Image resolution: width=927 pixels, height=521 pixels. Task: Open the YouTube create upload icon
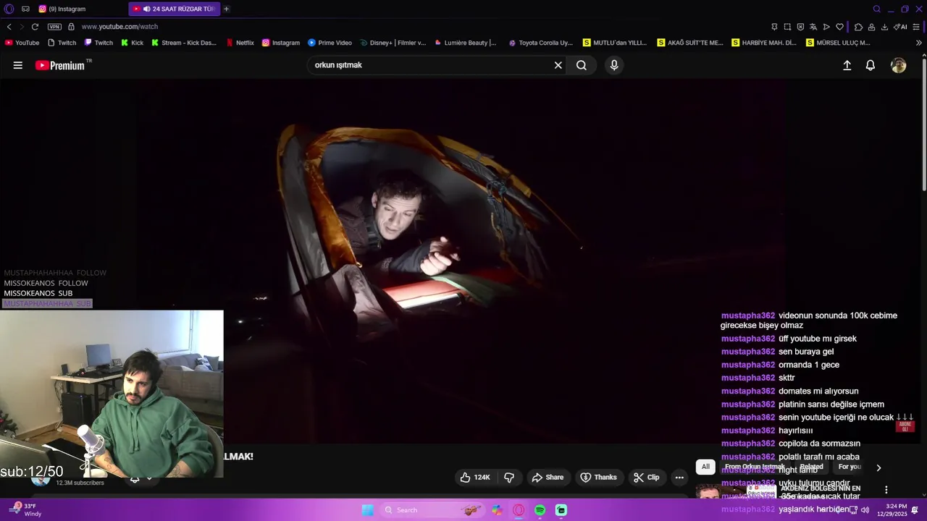(847, 65)
